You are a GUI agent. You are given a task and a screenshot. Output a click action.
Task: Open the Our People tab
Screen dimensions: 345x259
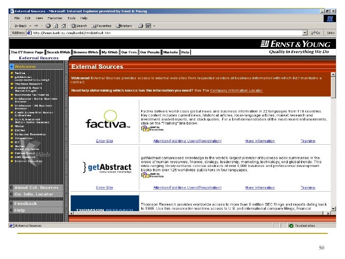tap(150, 52)
